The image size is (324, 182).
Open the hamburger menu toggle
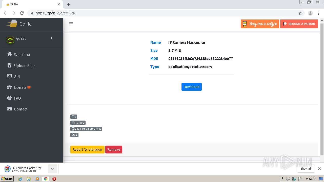[x=71, y=24]
